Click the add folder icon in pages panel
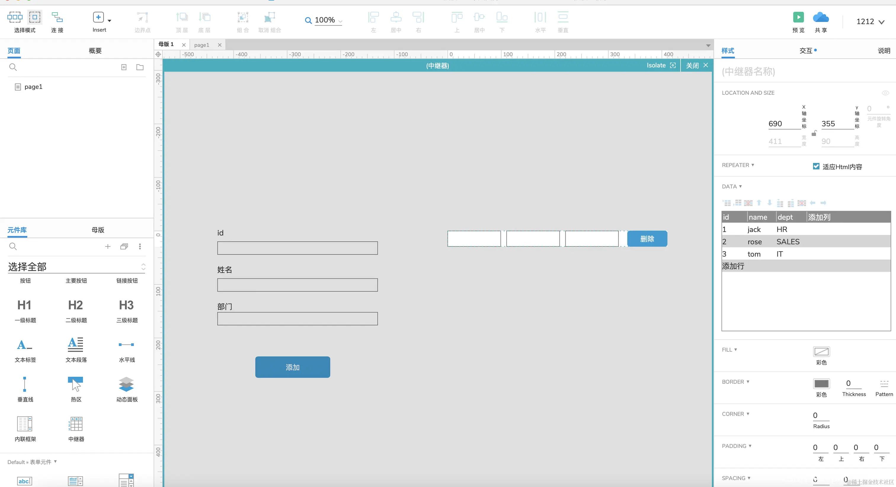The image size is (896, 487). tap(140, 67)
